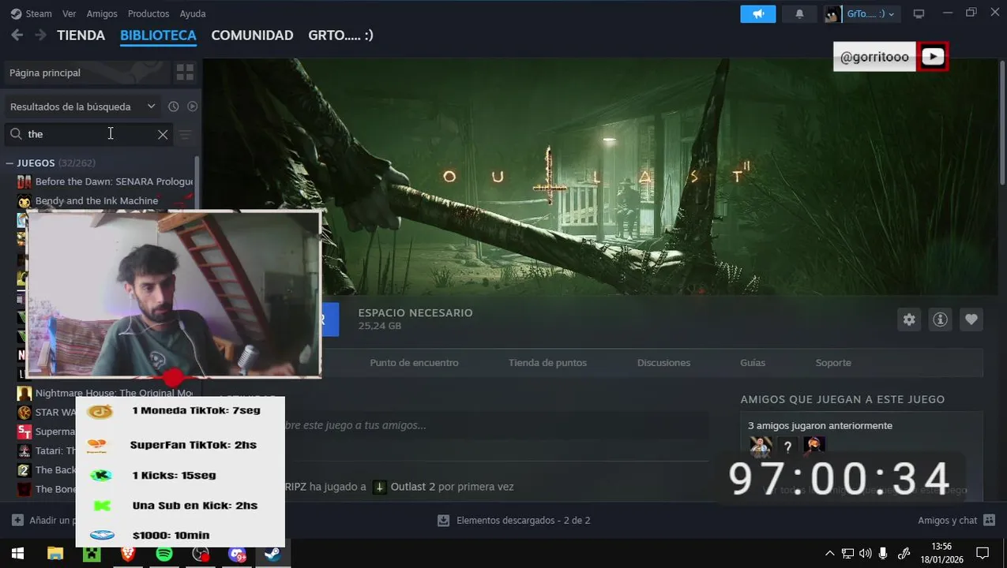The image size is (1007, 568).
Task: Open advanced filter options icon
Action: pyautogui.click(x=185, y=135)
